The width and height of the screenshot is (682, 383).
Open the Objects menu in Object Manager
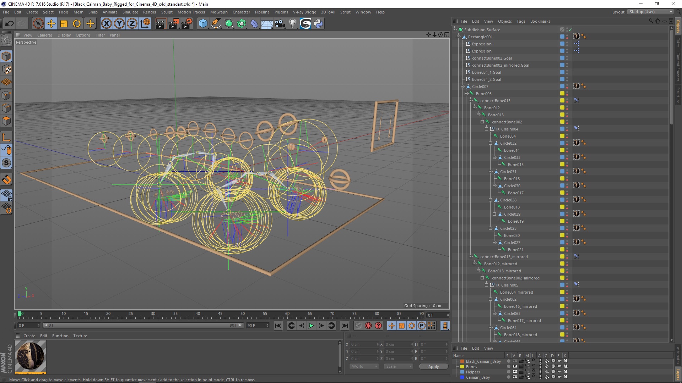click(x=505, y=21)
